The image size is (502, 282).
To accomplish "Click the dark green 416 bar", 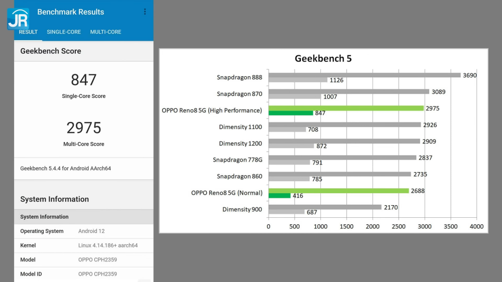I will pyautogui.click(x=280, y=196).
